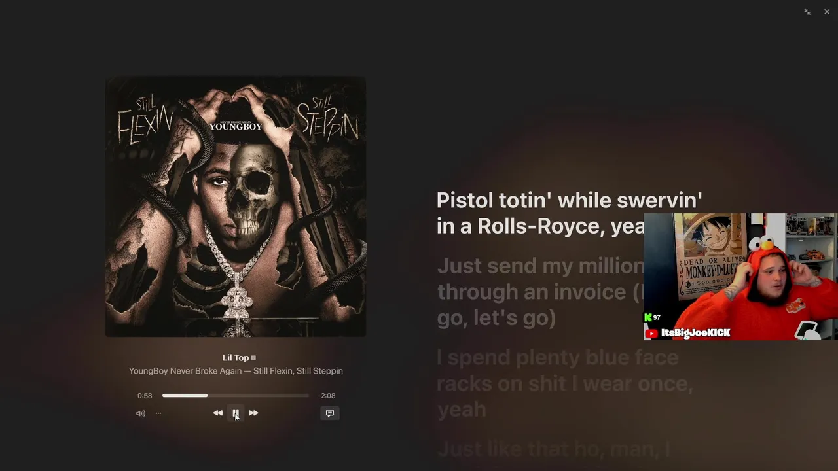This screenshot has height=471, width=838.
Task: Click the Lil Top song title
Action: pyautogui.click(x=236, y=358)
